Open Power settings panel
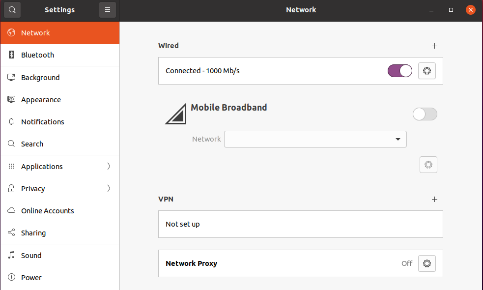Viewport: 483px width, 290px height. (60, 277)
